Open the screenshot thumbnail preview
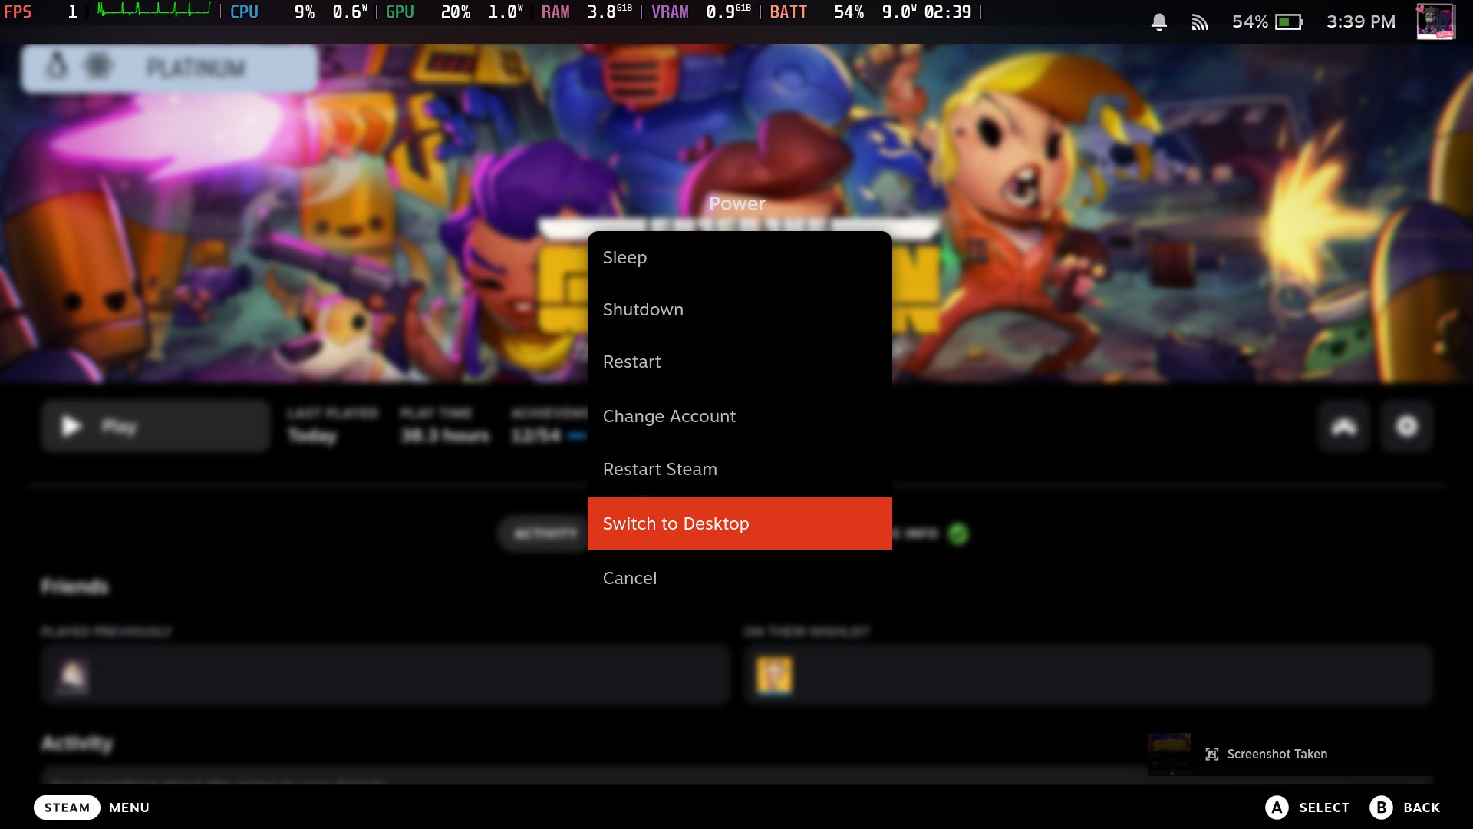Screen dimensions: 1473x829 (1169, 754)
